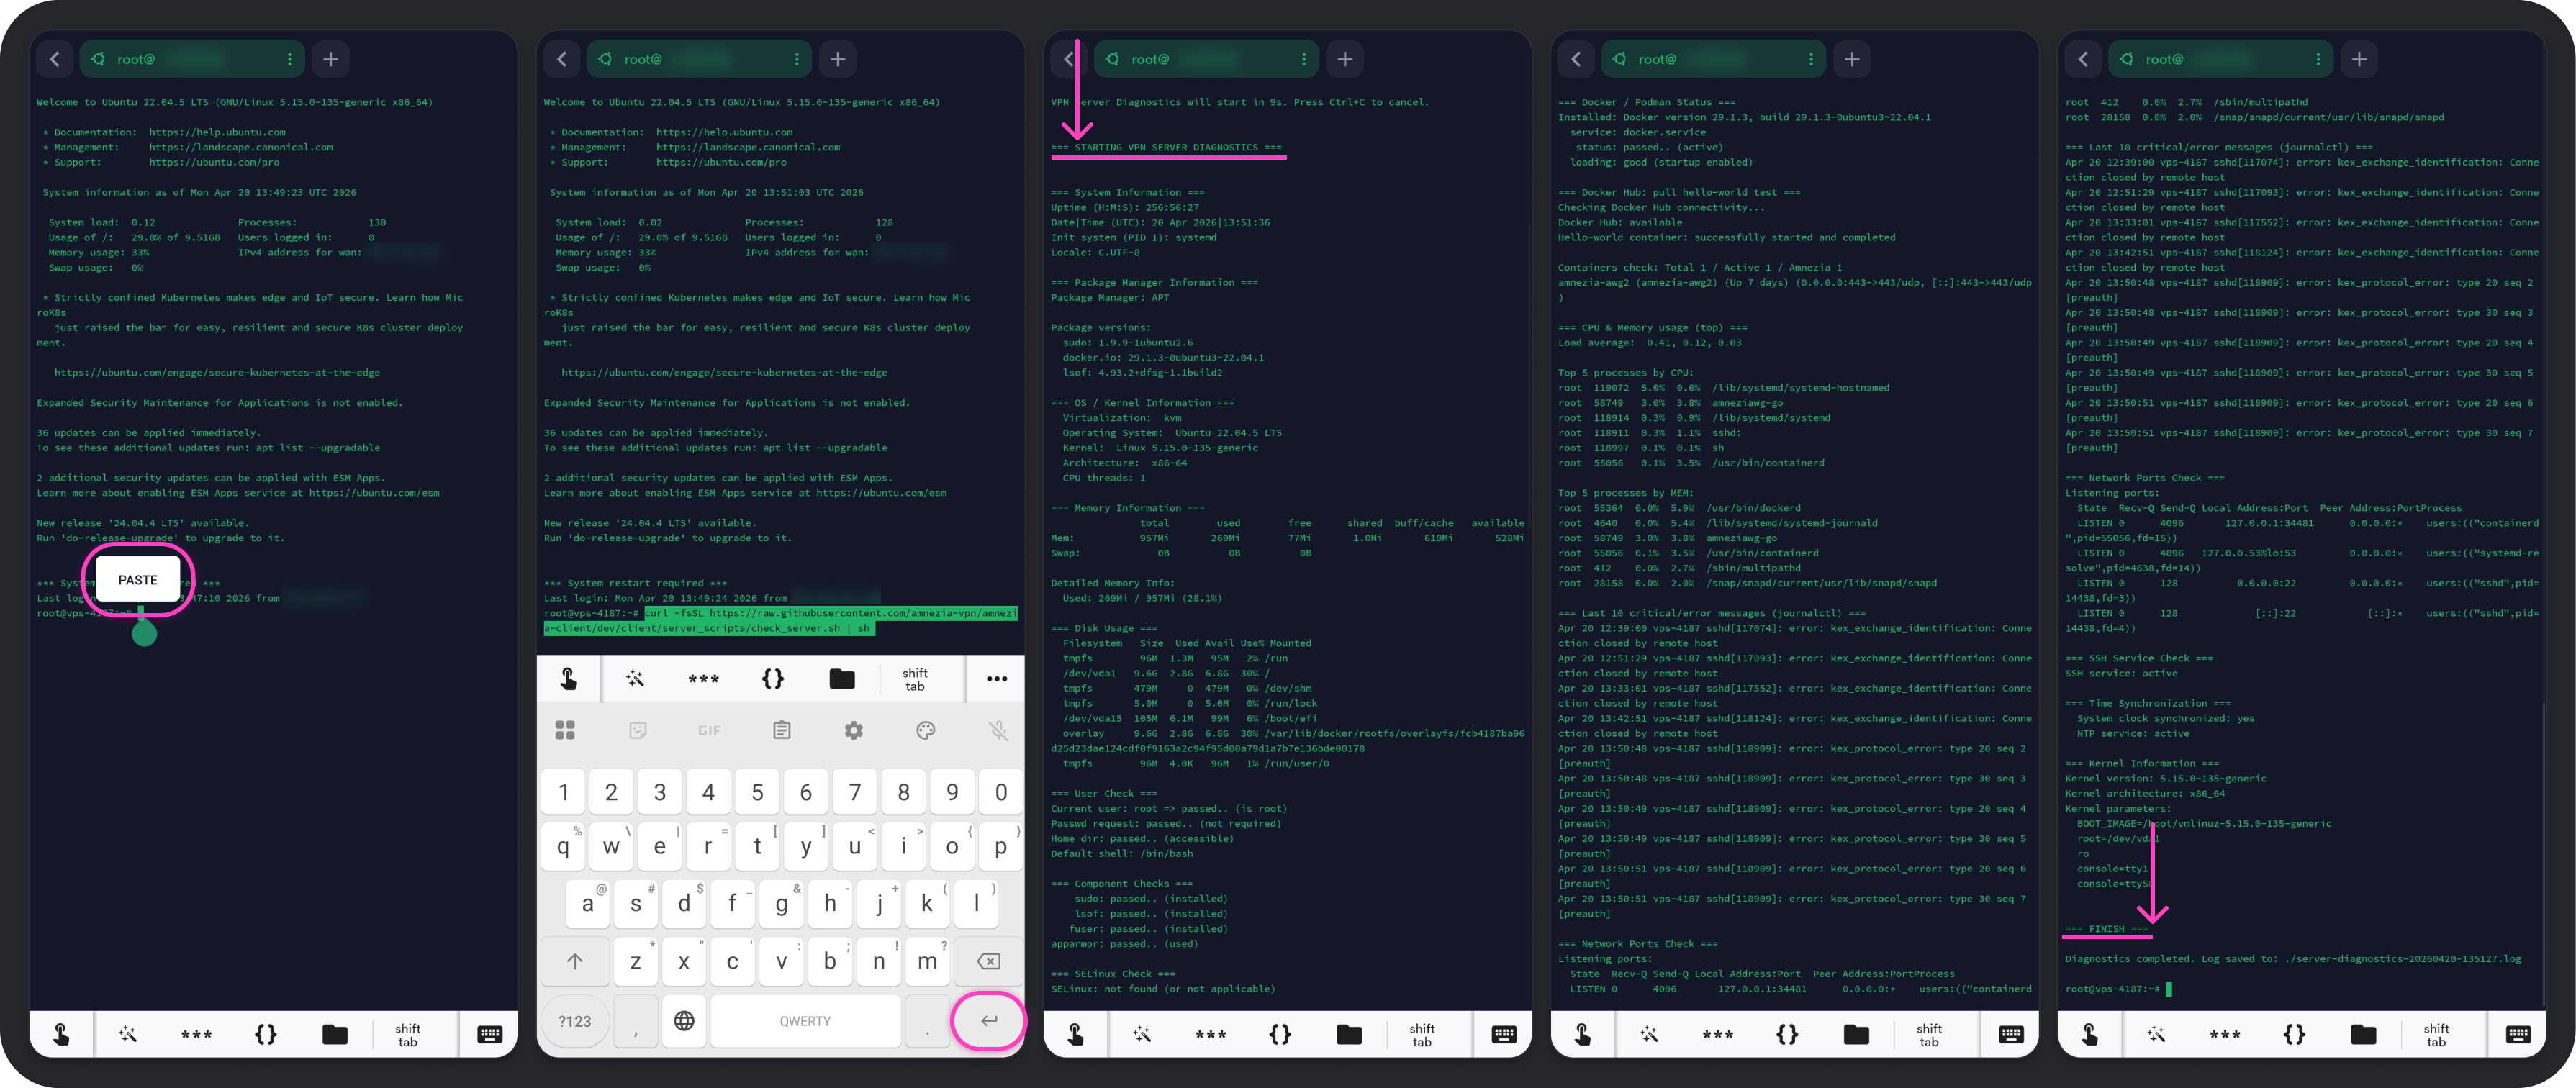Viewport: 2576px width, 1088px height.
Task: Open the GIF picker on keyboard
Action: point(709,731)
